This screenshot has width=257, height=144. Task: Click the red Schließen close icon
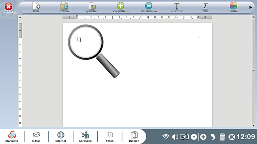pyautogui.click(x=9, y=7)
